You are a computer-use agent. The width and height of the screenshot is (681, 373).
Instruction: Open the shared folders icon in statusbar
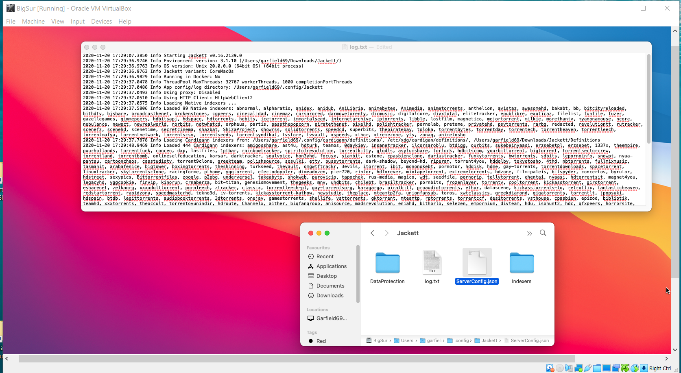pos(597,368)
